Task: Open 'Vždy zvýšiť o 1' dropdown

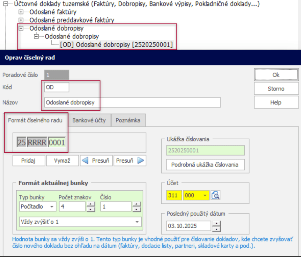Action: [x=137, y=222]
